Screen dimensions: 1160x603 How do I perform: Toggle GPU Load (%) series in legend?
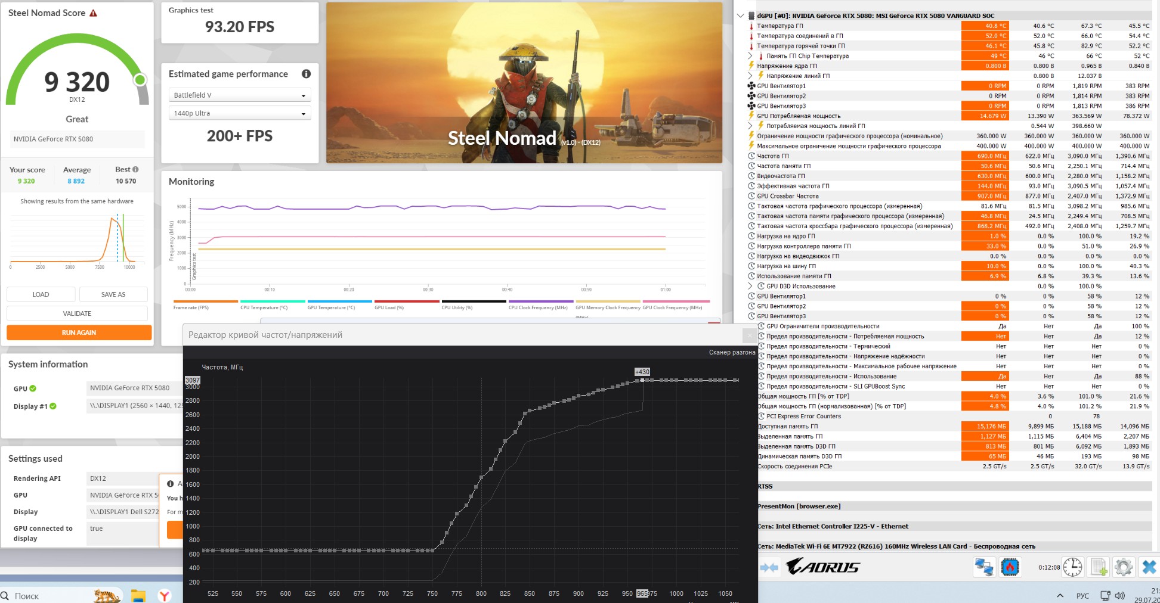tap(407, 305)
